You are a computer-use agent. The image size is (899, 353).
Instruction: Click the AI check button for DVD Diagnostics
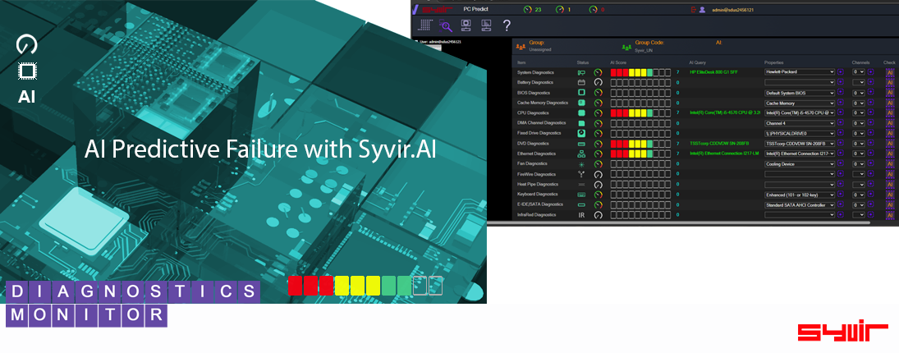890,144
